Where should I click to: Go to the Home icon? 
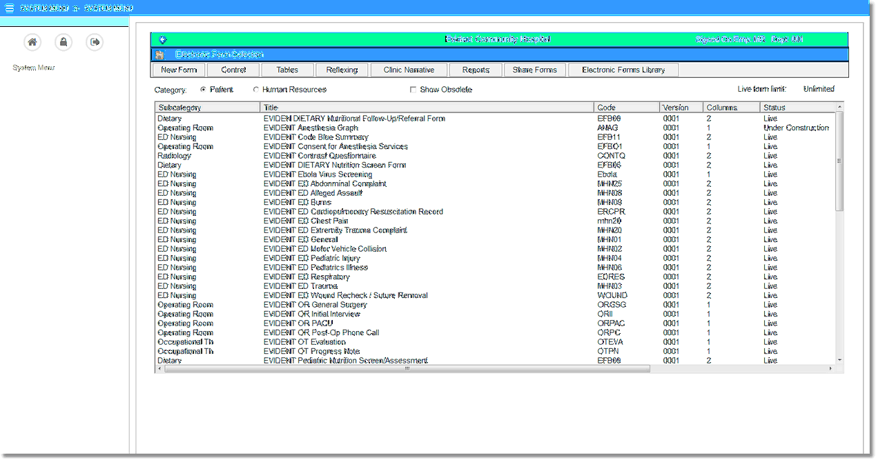32,42
